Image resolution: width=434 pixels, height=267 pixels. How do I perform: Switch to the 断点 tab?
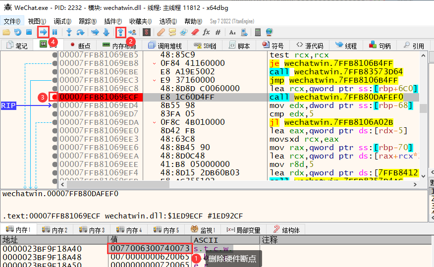[80, 46]
